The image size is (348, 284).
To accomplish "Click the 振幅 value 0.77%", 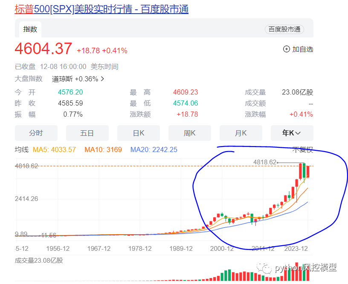I will point(73,114).
